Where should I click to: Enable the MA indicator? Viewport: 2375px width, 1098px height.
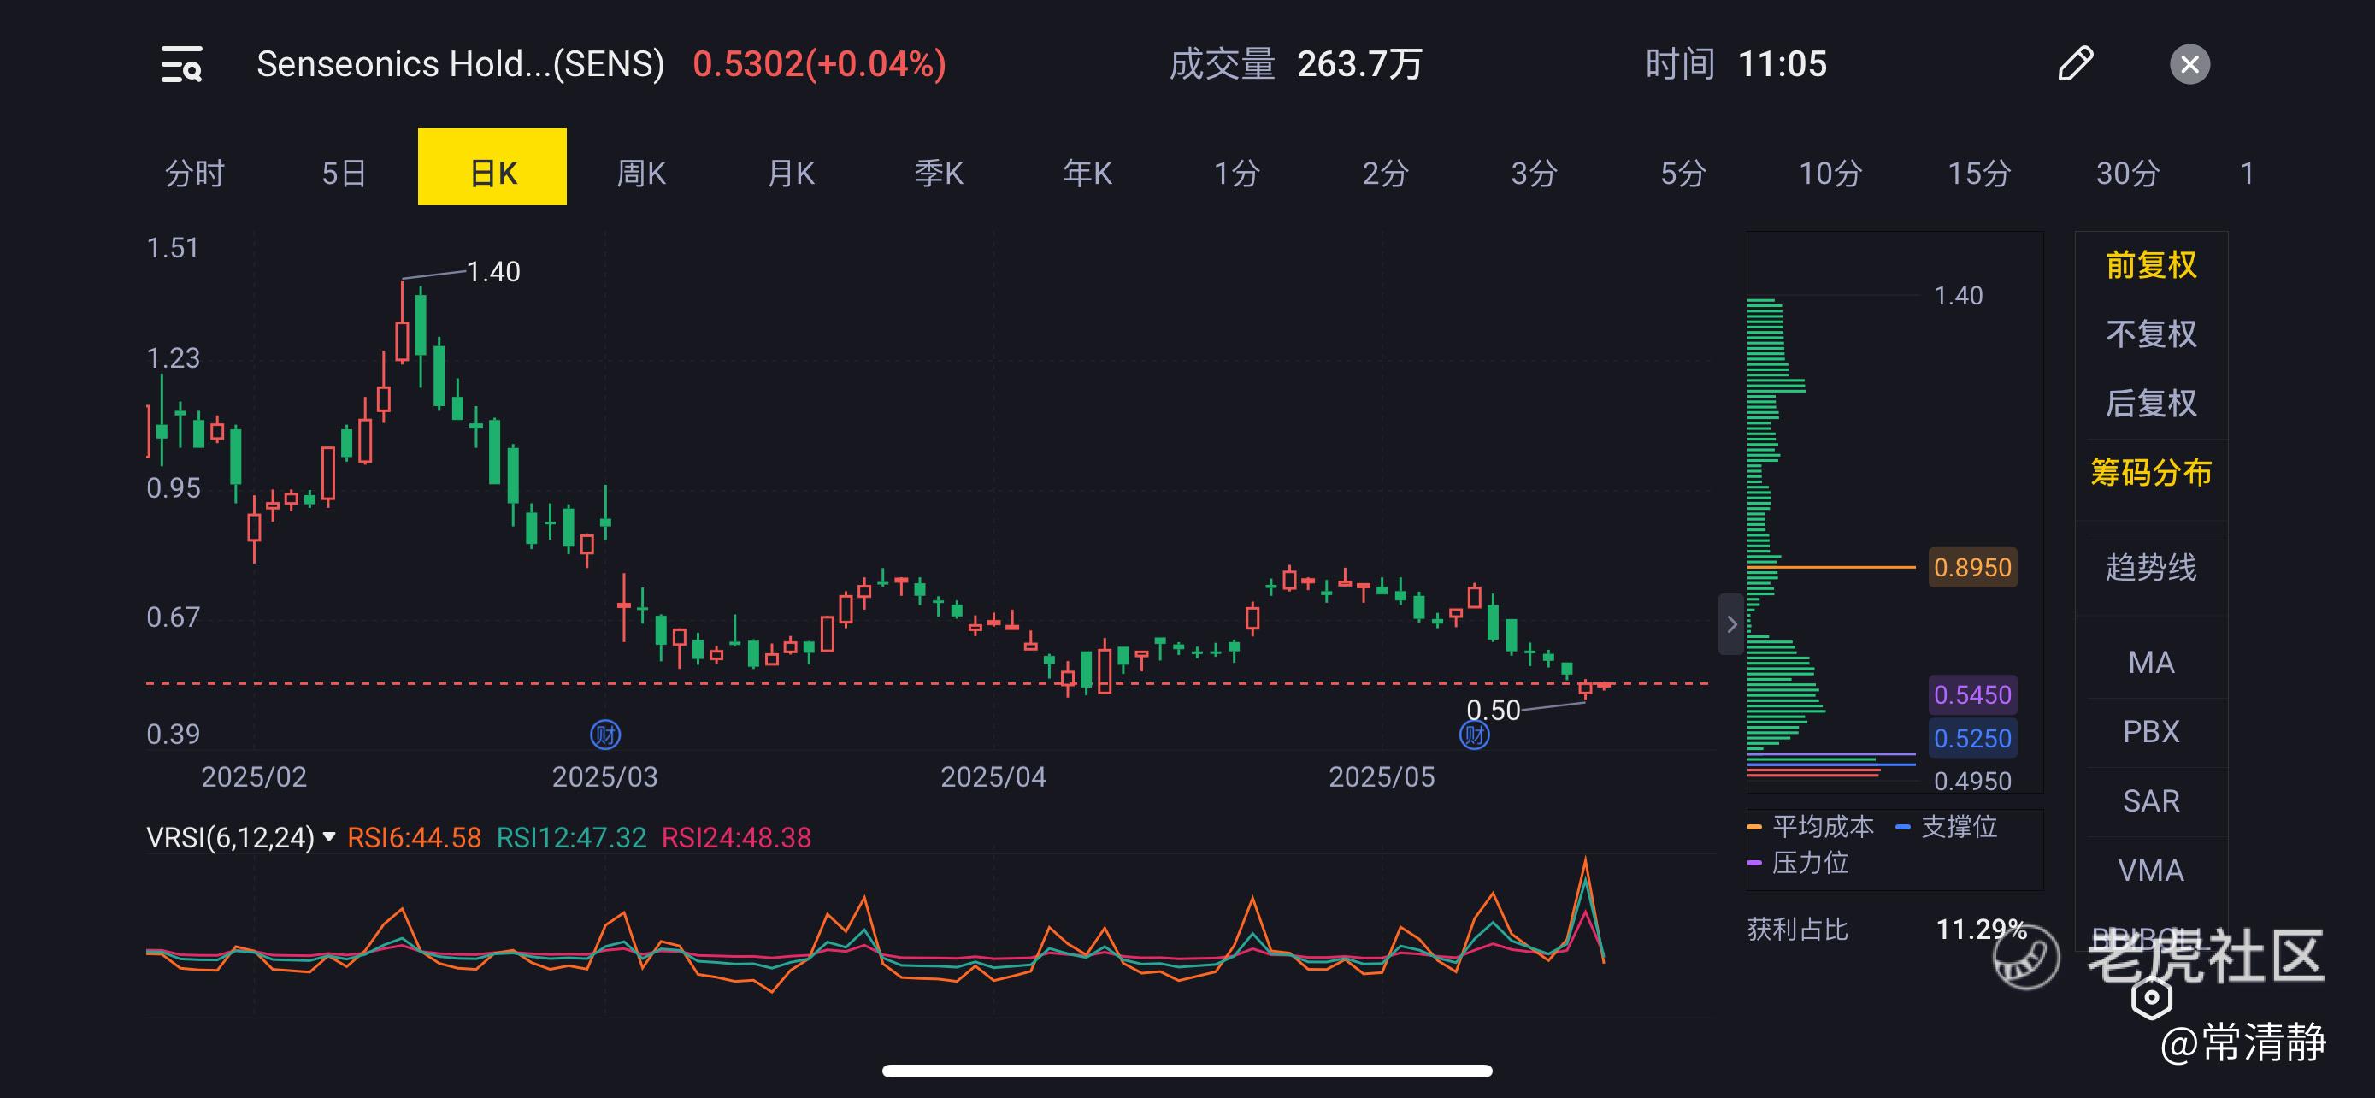tap(2150, 662)
